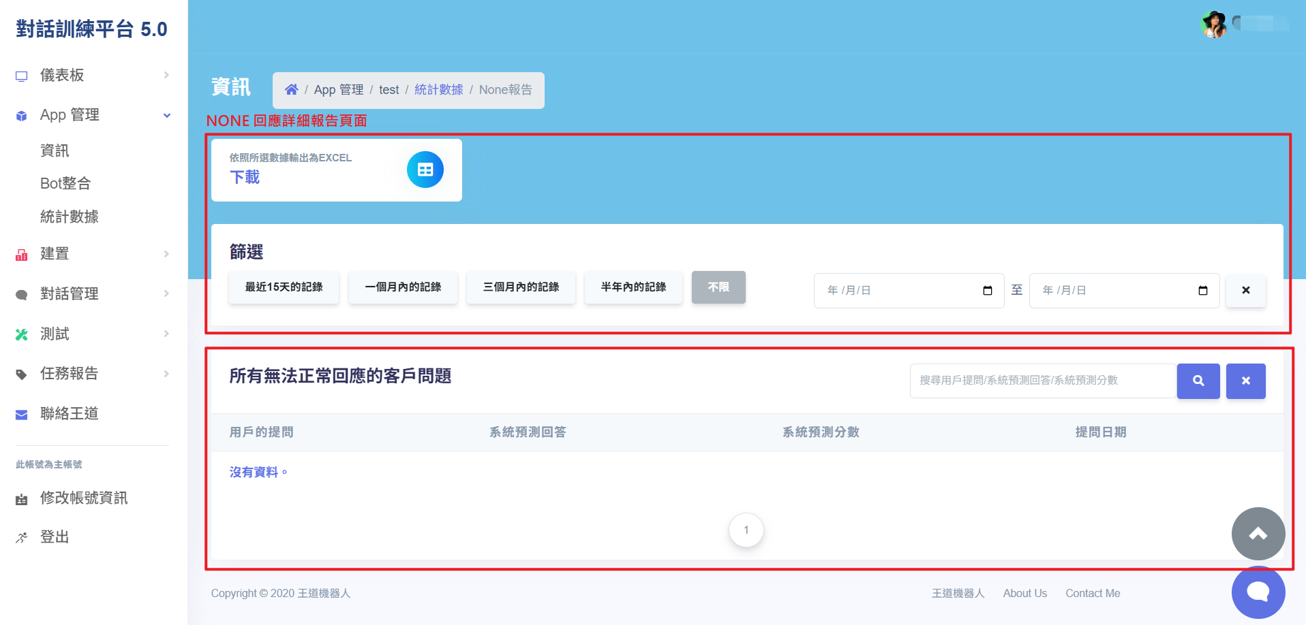The height and width of the screenshot is (625, 1306).
Task: Select the 不限 filter option
Action: point(718,287)
